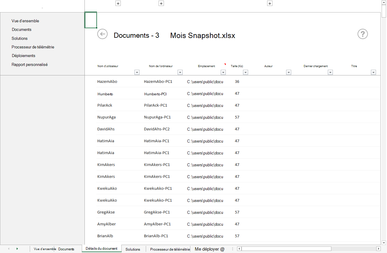387x253 pixels.
Task: Expand the leftmost column group plus button
Action: pyautogui.click(x=118, y=3)
